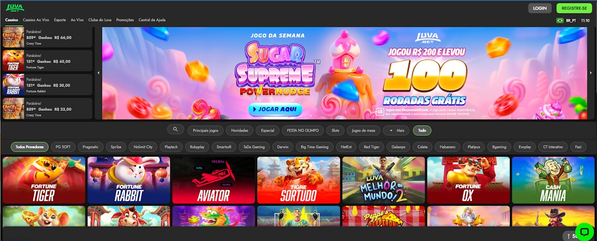Filter by Fazi provider
The image size is (597, 241).
click(x=578, y=147)
